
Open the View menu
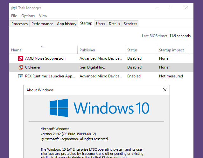[x=43, y=16]
